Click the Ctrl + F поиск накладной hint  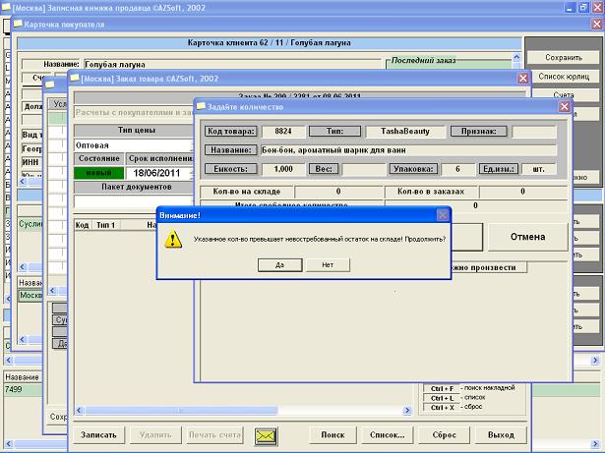(x=469, y=388)
